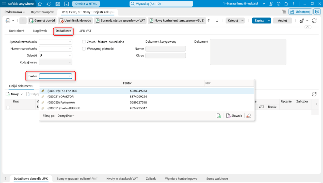Screen dimensions: 323x183
Task: Click the Dokument text area
Action: (248, 52)
